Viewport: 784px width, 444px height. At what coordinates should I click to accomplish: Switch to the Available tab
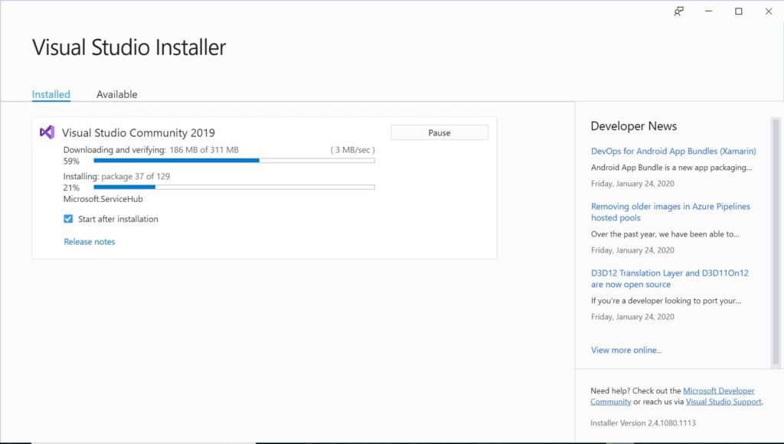116,94
